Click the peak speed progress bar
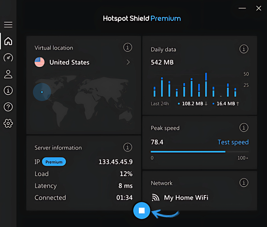267x227 pixels. pos(199,152)
